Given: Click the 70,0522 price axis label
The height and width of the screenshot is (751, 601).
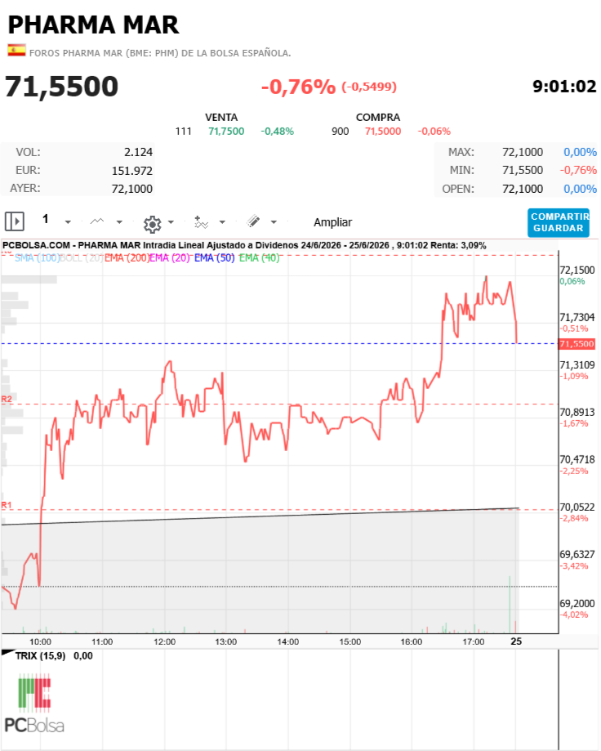Looking at the screenshot, I should [x=577, y=507].
